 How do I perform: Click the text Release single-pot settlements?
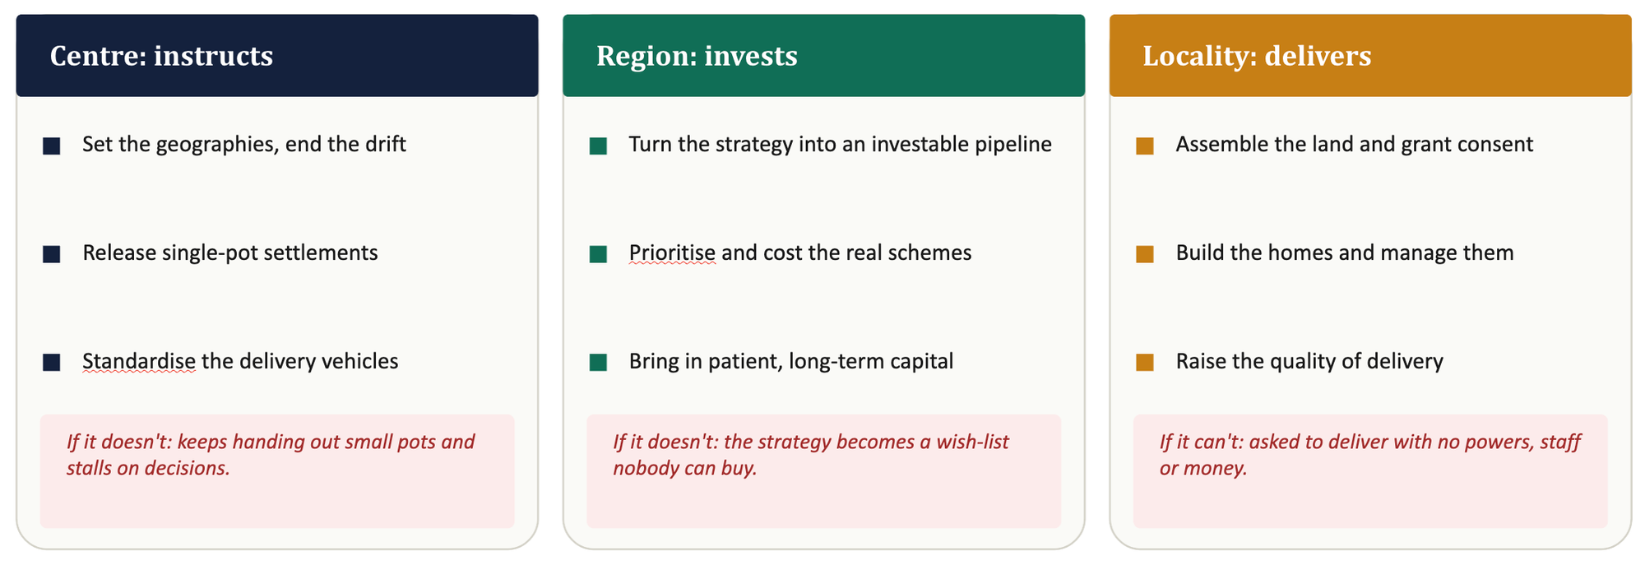coord(230,252)
